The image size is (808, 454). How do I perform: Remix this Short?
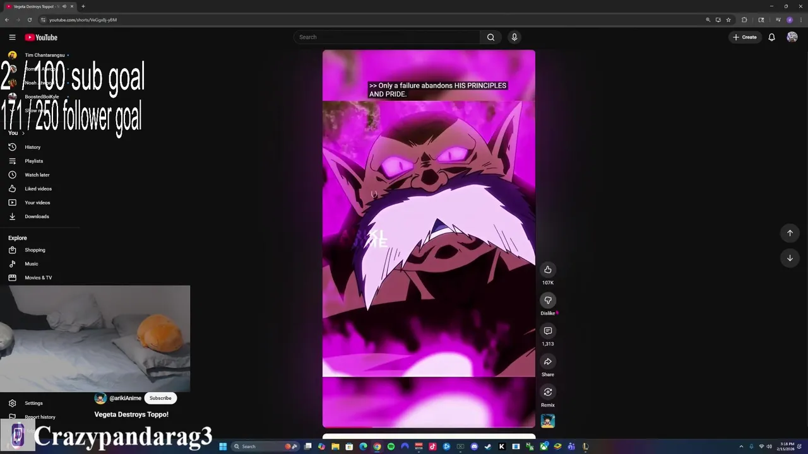click(x=548, y=392)
